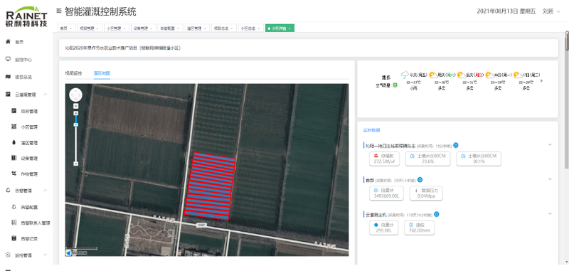
Task: Click the 设备管理 icon in sidebar
Action: pos(14,158)
